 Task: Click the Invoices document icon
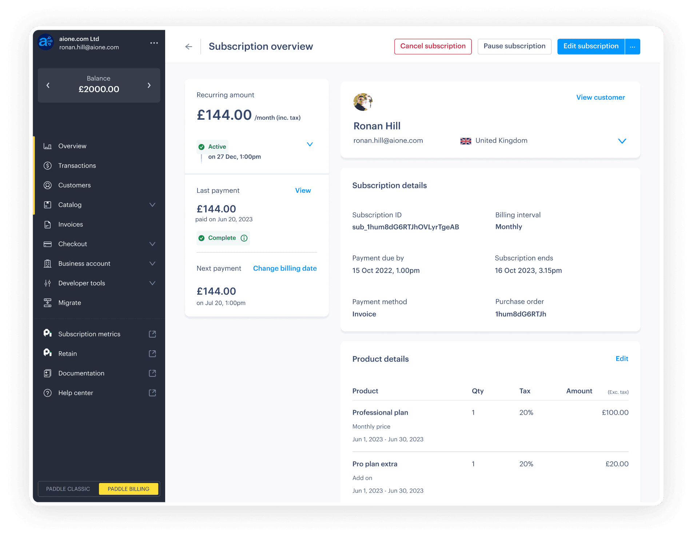click(47, 224)
